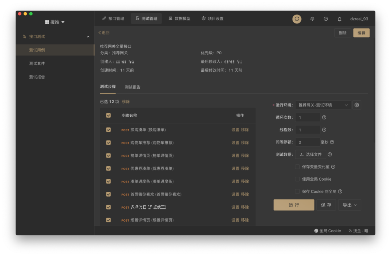
Task: Click 移除 for 换购凑单 step
Action: click(x=245, y=130)
